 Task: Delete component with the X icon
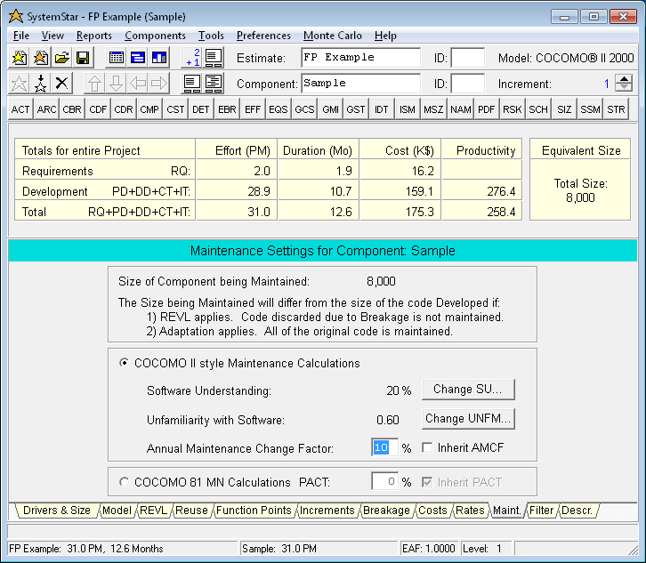click(61, 84)
